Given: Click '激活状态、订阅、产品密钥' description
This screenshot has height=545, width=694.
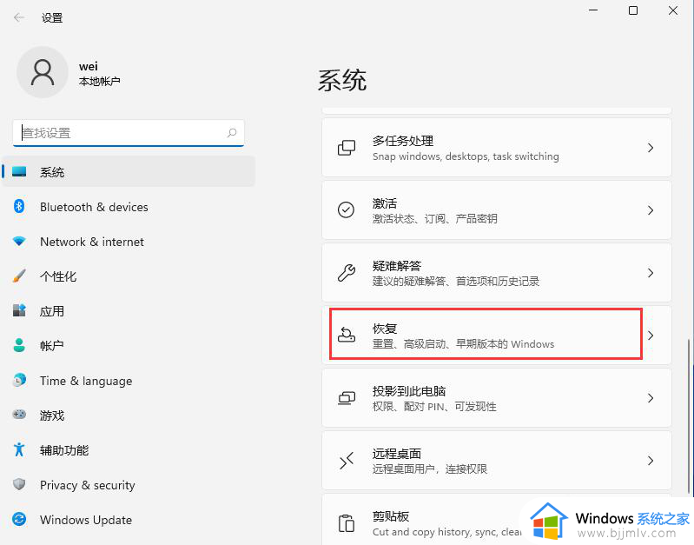Looking at the screenshot, I should click(434, 218).
